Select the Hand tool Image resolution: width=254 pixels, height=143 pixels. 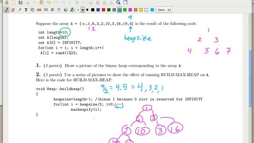[x=59, y=10]
